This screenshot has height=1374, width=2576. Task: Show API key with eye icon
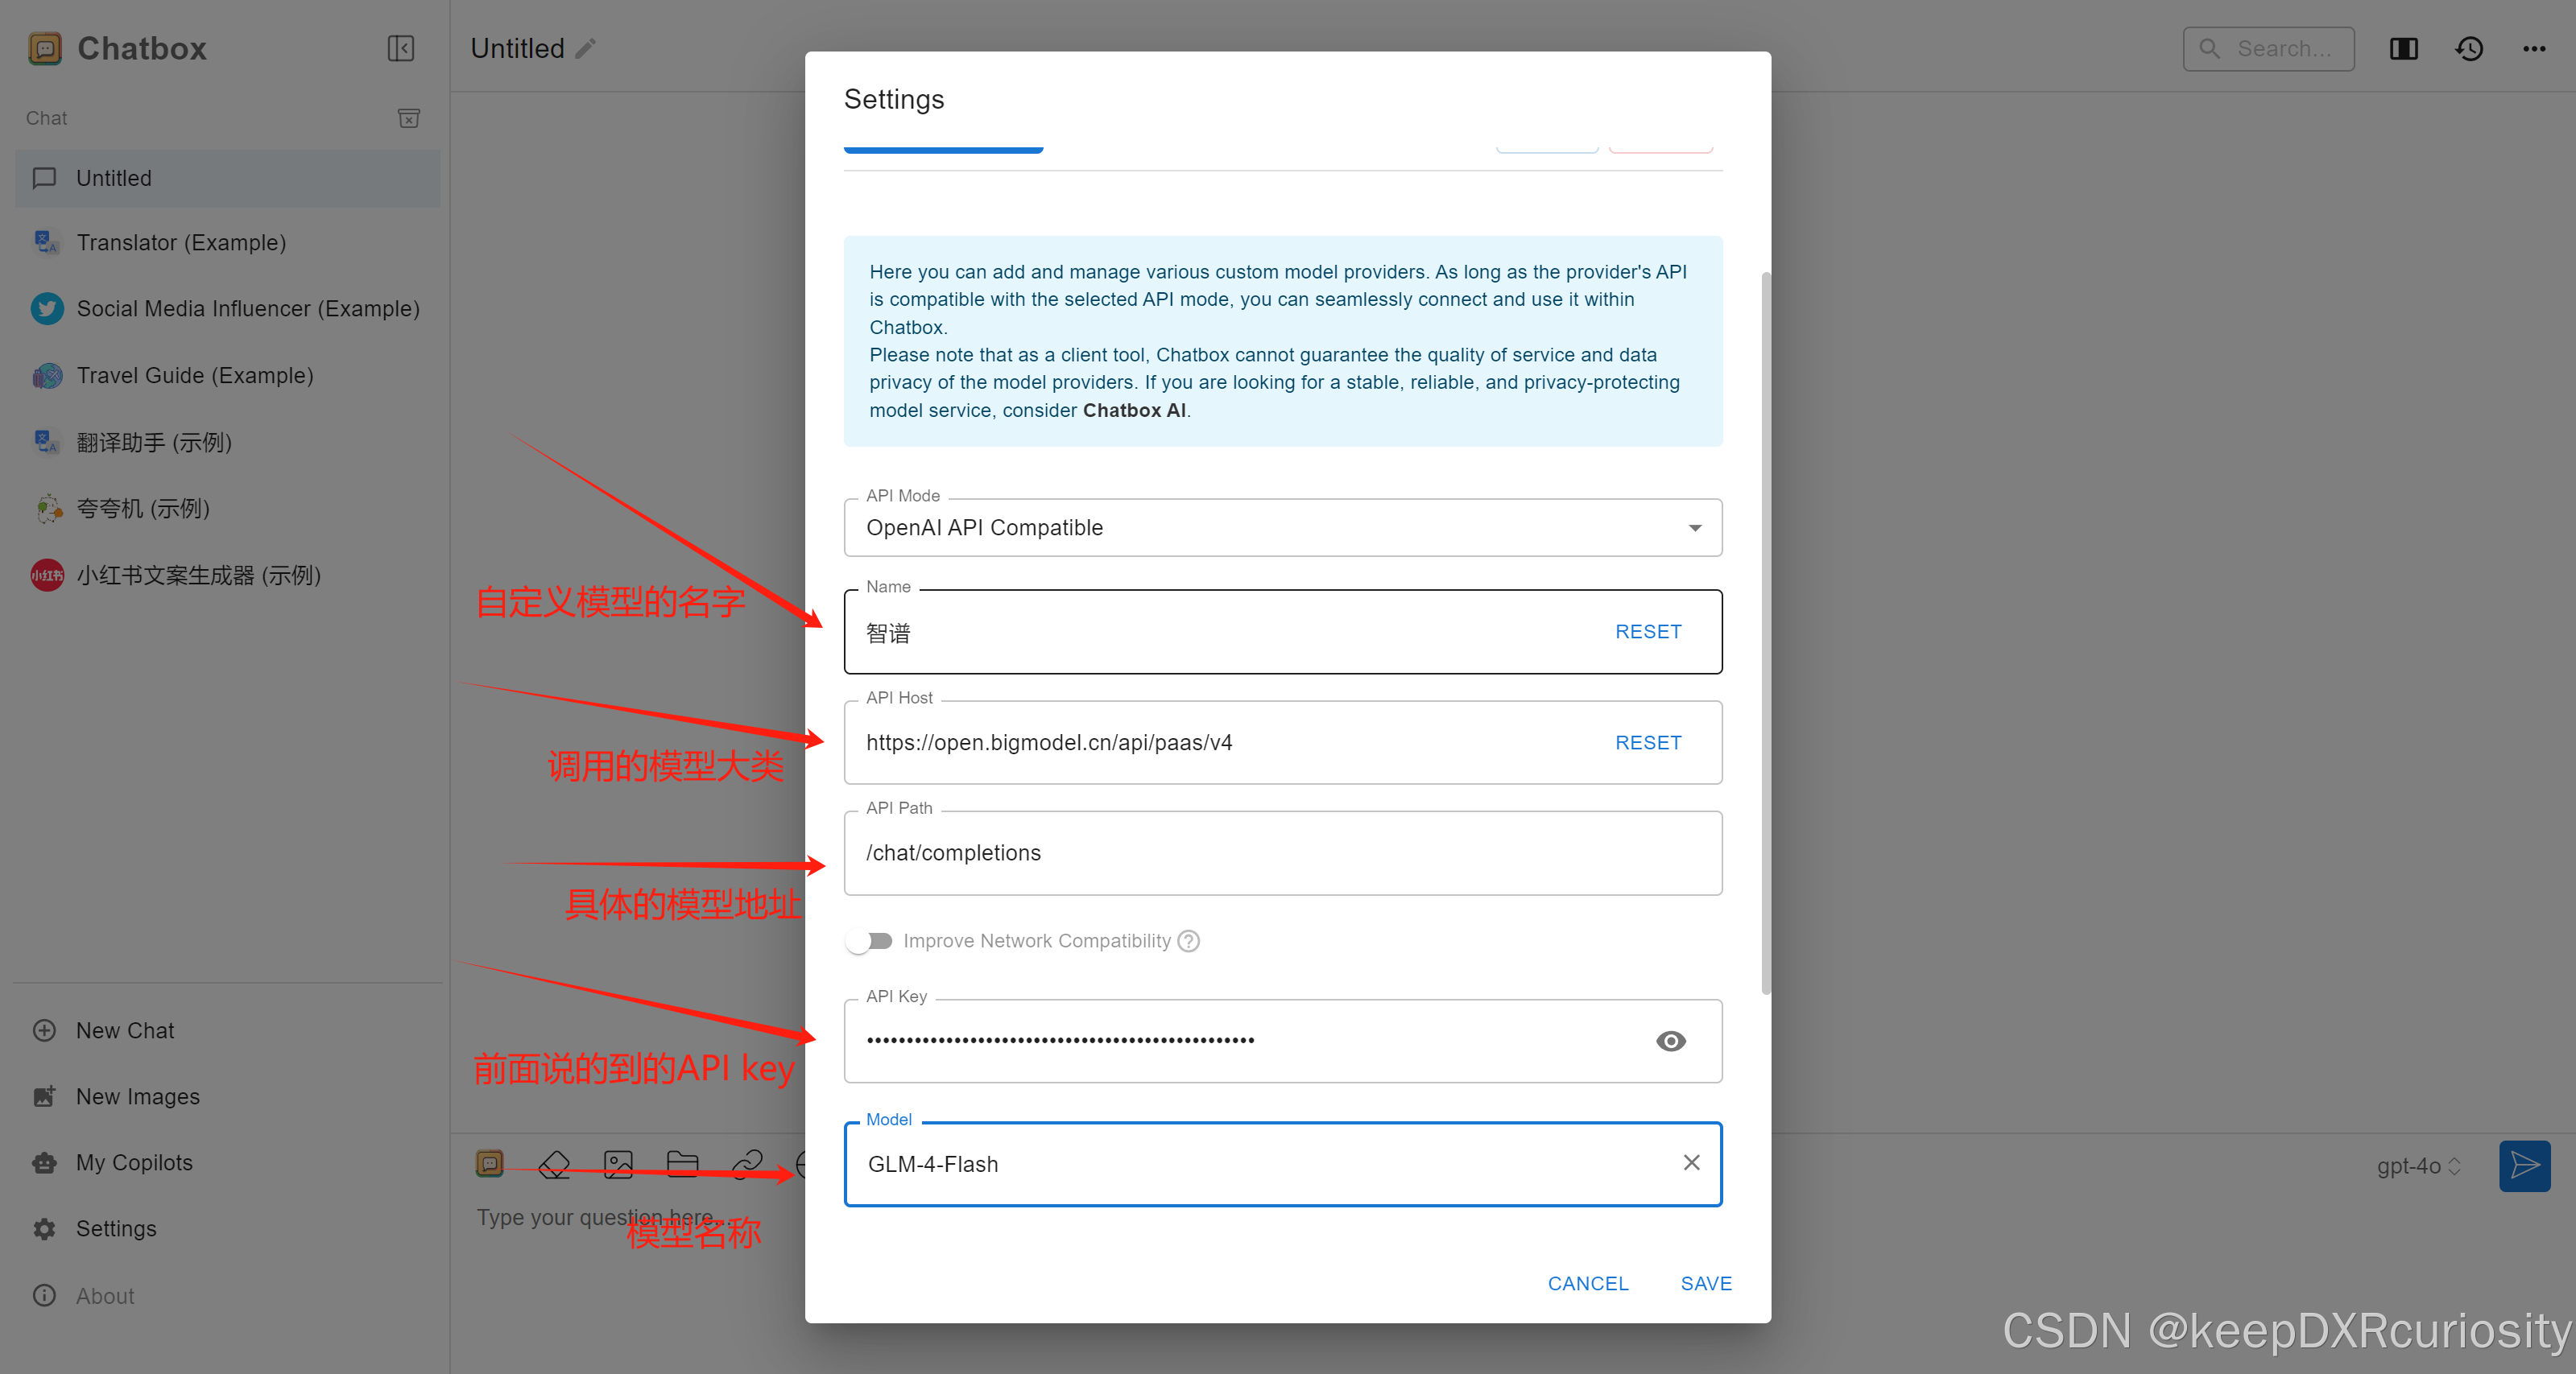click(1670, 1040)
